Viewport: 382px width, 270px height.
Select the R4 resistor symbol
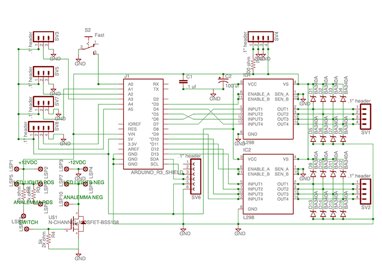click(48, 239)
